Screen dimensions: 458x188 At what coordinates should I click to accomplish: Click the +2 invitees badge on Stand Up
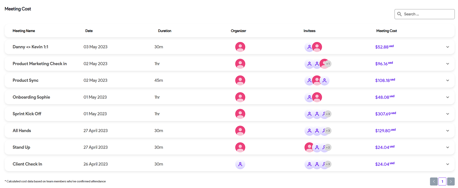328,148
